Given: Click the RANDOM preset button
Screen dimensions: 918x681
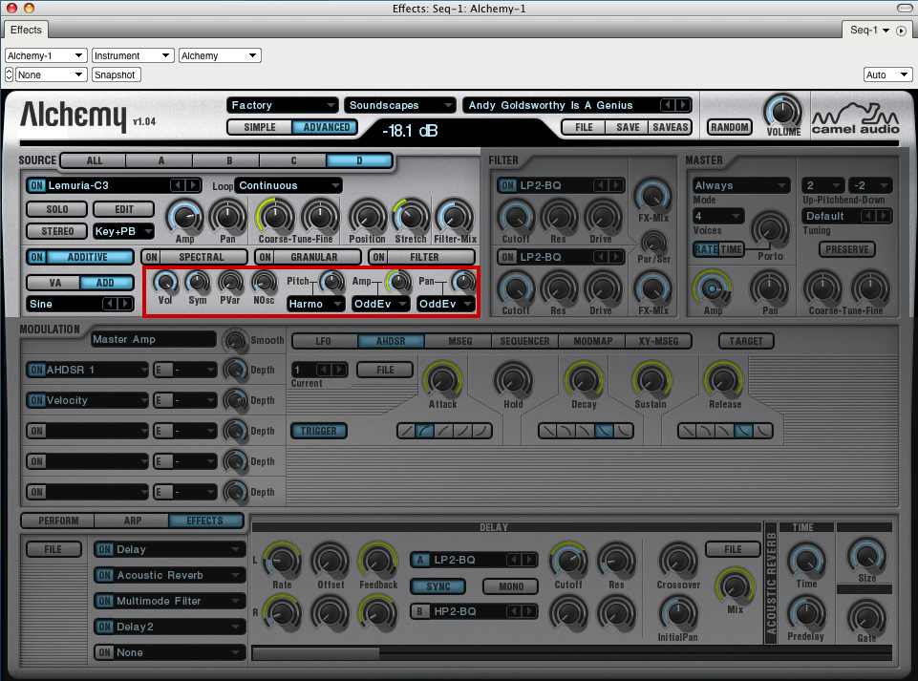Looking at the screenshot, I should [730, 127].
